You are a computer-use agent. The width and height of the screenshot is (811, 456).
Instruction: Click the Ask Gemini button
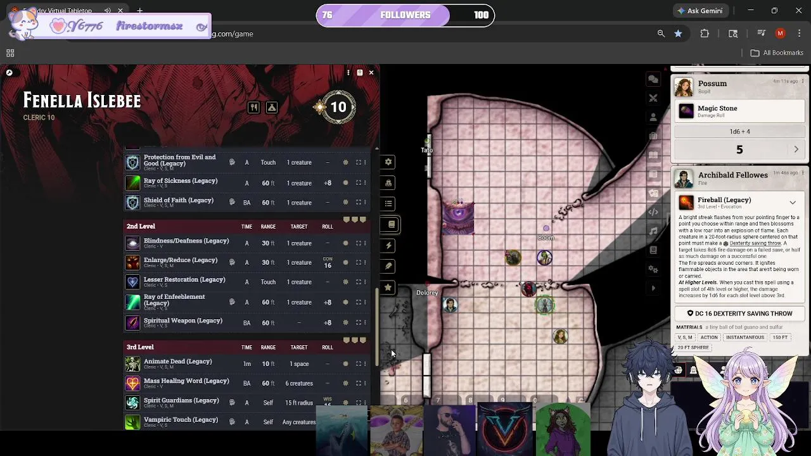[x=699, y=11]
